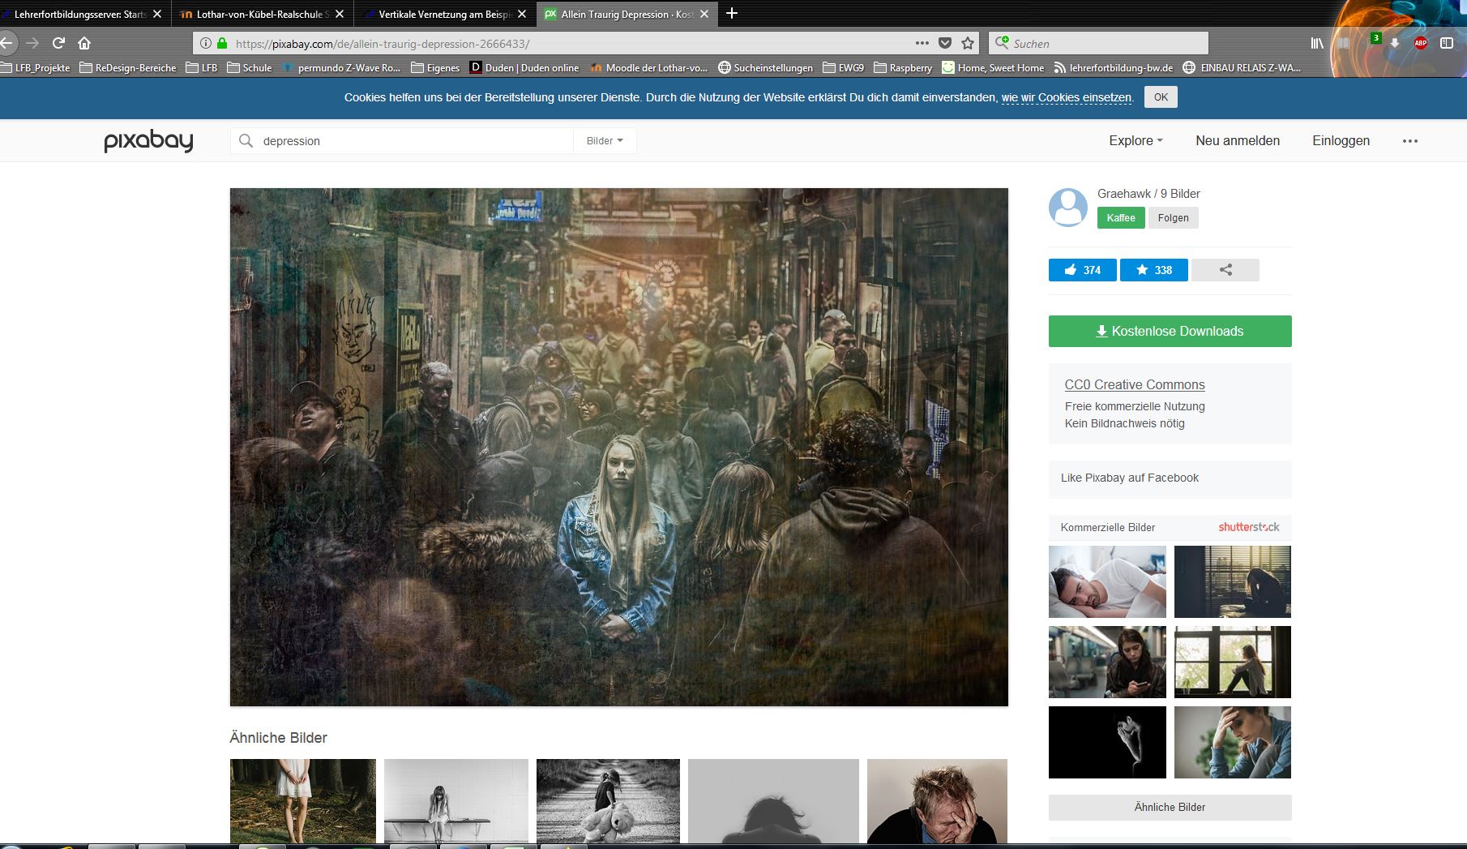Open the three-dots more menu in Pixabay header
Viewport: 1467px width, 849px height.
tap(1410, 141)
